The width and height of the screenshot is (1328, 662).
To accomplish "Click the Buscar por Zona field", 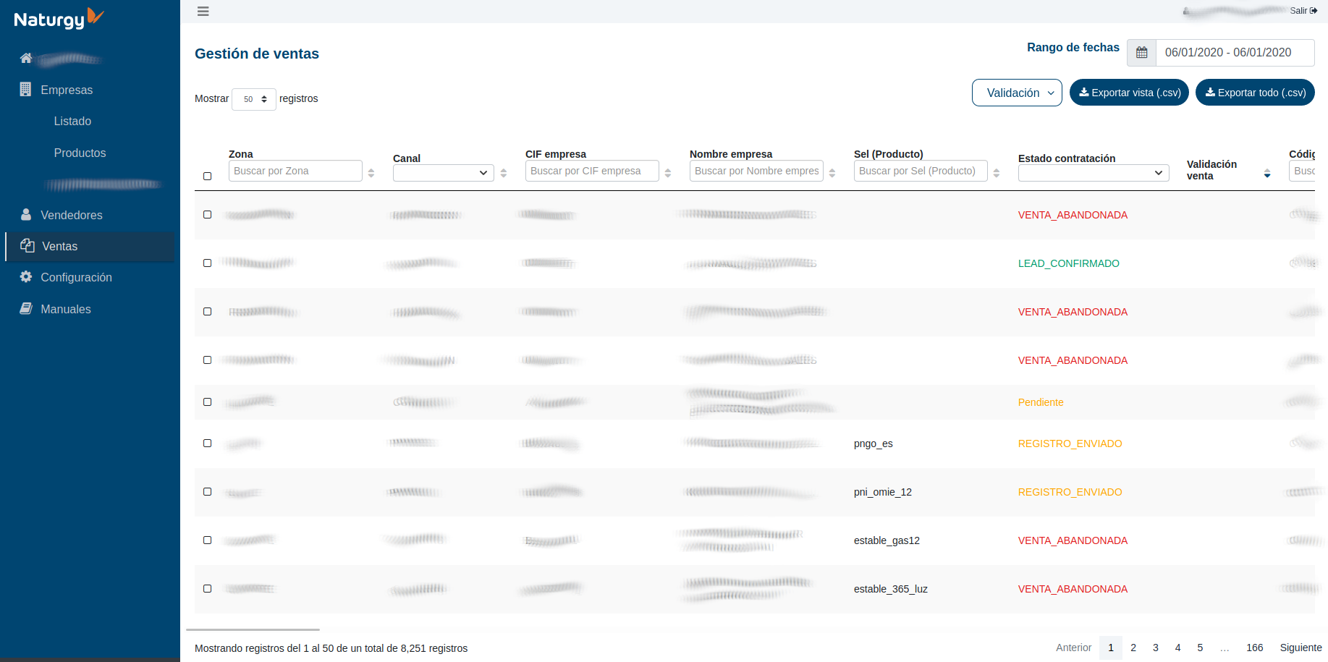I will point(295,171).
